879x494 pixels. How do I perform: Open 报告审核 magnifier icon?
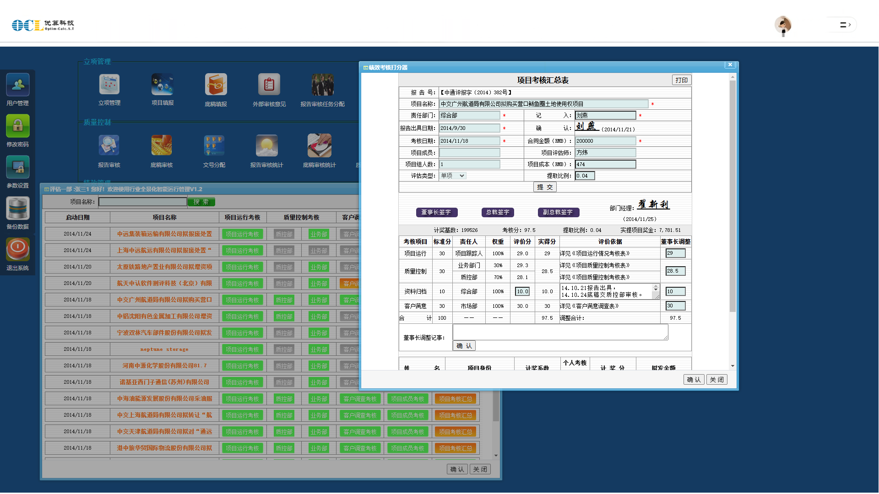(109, 146)
